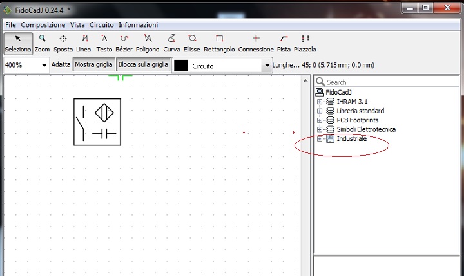Select the Ellisse ellipse tool
Screen dimensions: 464x276
[x=192, y=43]
